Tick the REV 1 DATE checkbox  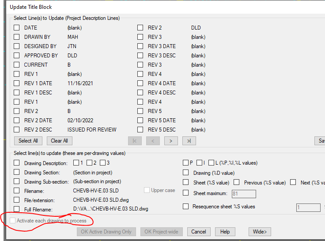[17, 83]
